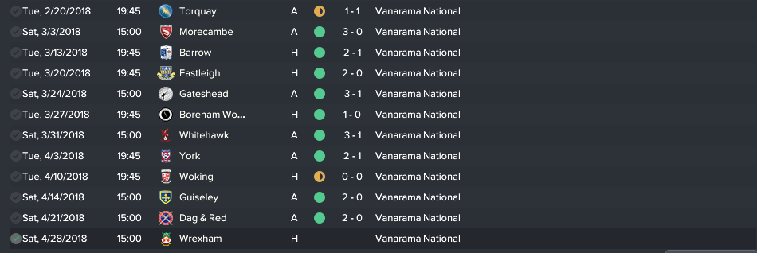
Task: Open the 1 - 1 Torquay match result
Action: [x=352, y=11]
